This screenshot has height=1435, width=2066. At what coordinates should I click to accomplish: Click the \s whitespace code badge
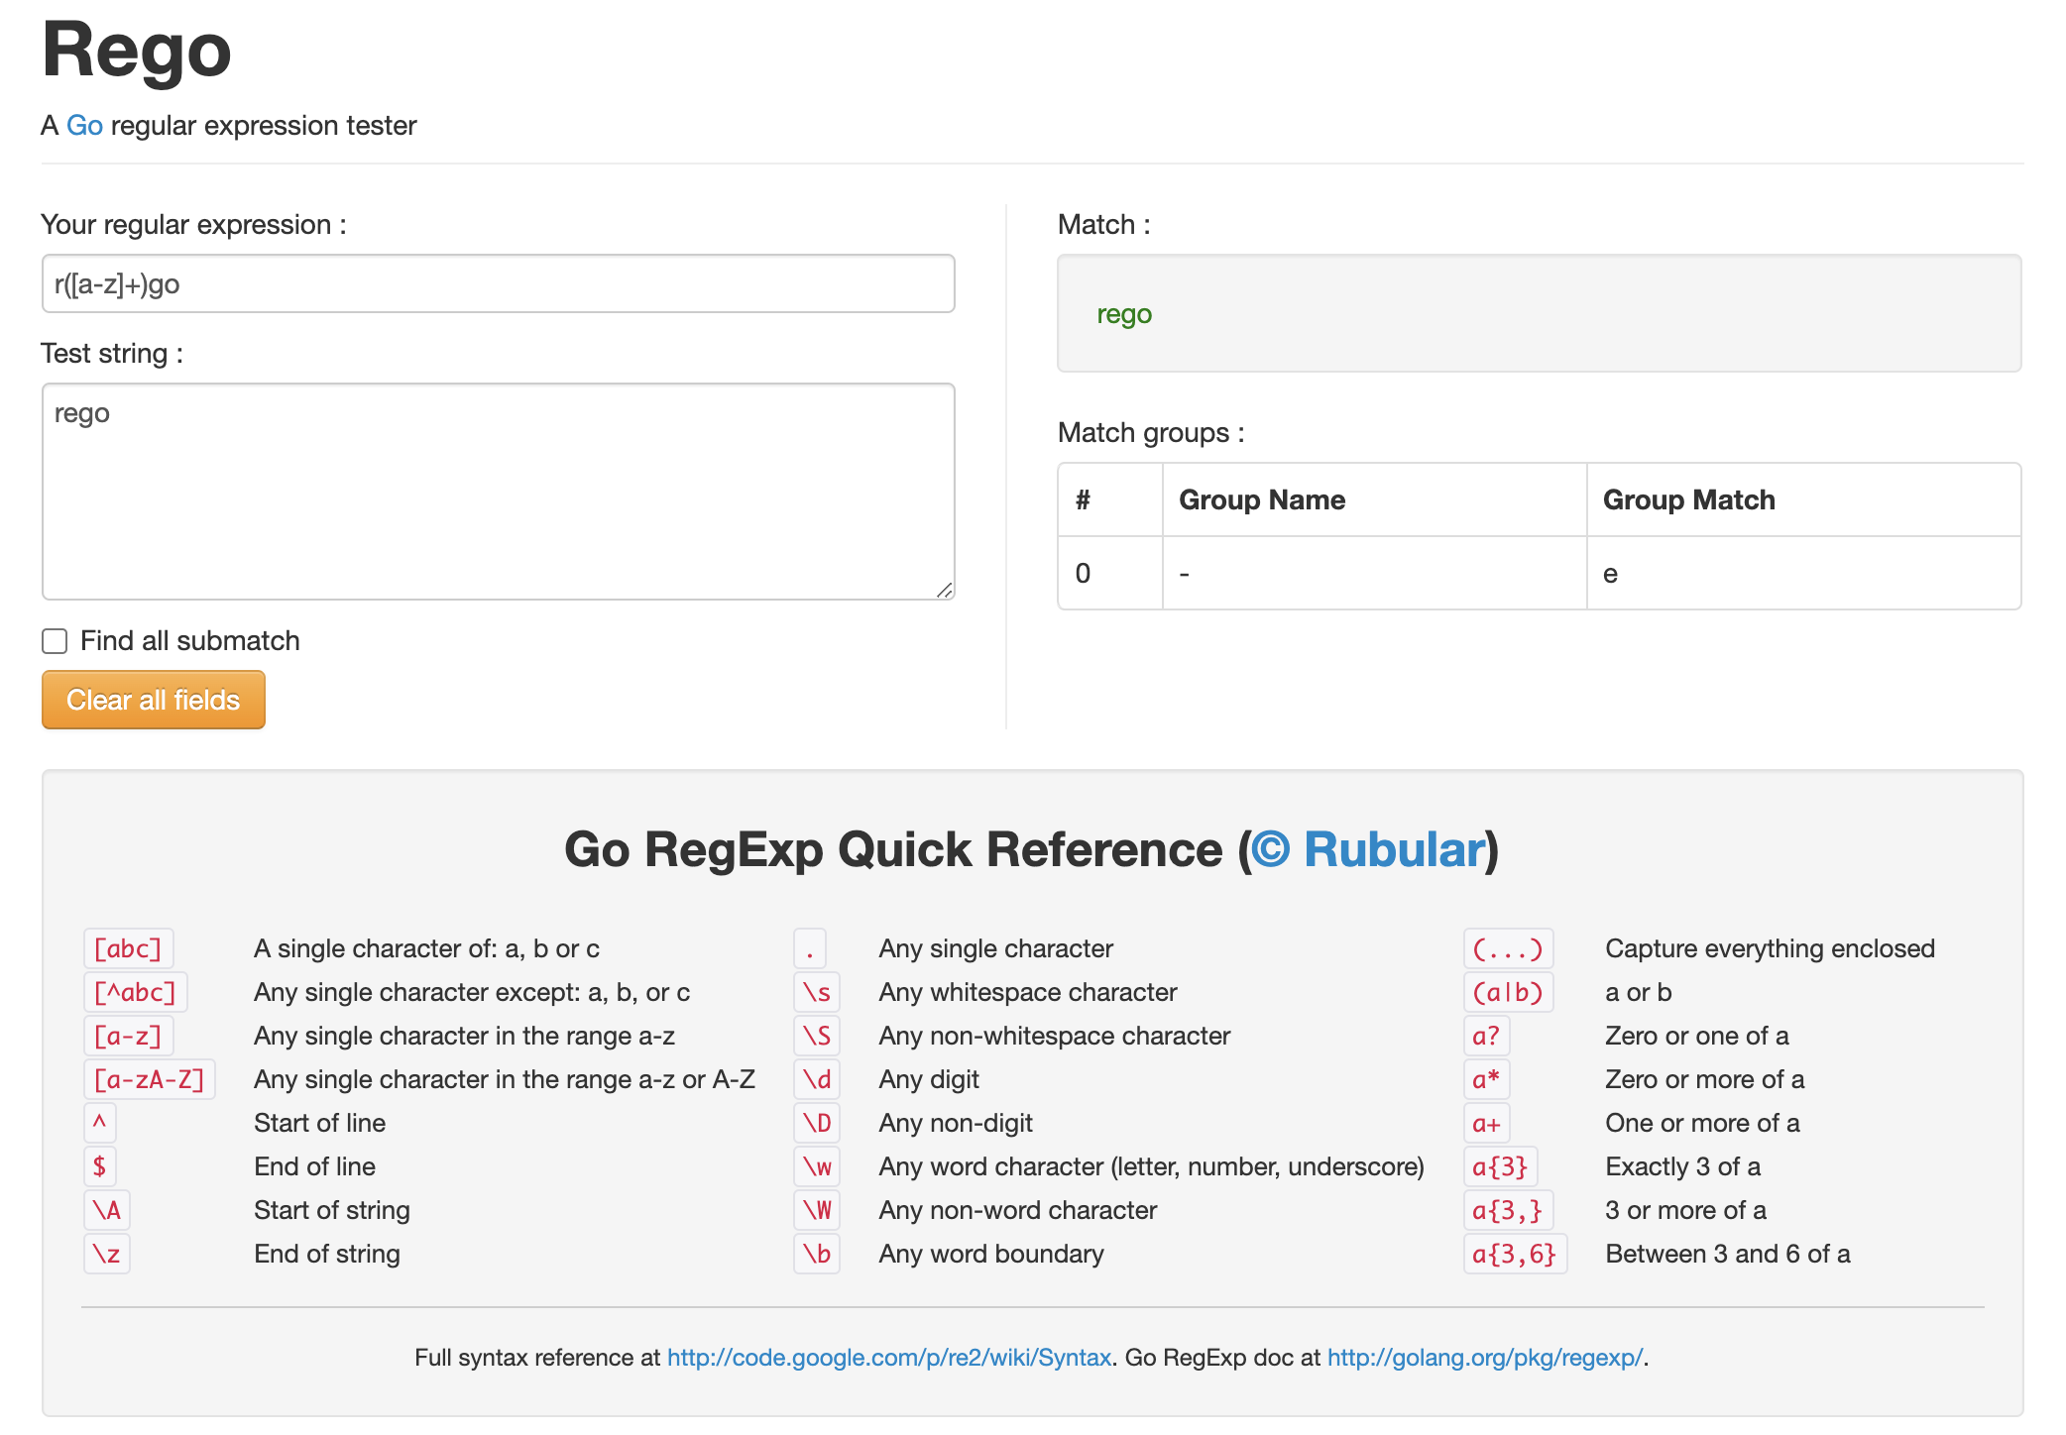pos(816,992)
